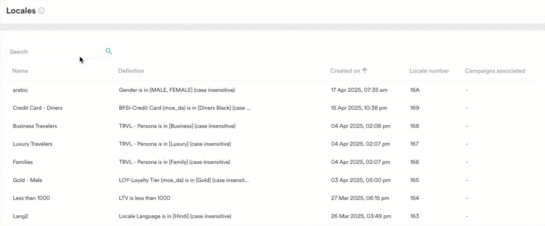This screenshot has width=545, height=226.
Task: Click locale number 16A
Action: [415, 90]
